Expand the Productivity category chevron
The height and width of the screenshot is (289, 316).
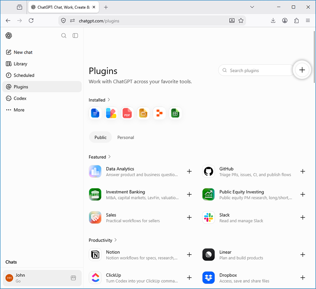[115, 240]
